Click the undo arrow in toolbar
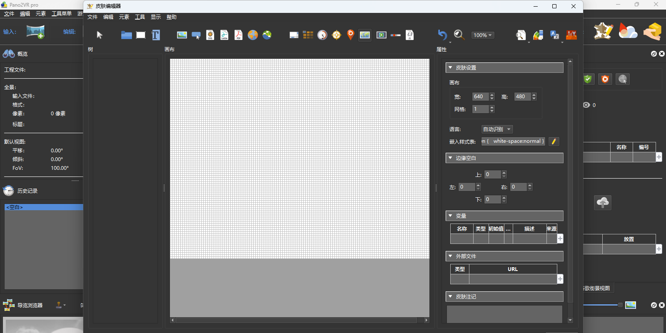The image size is (666, 333). click(x=442, y=35)
